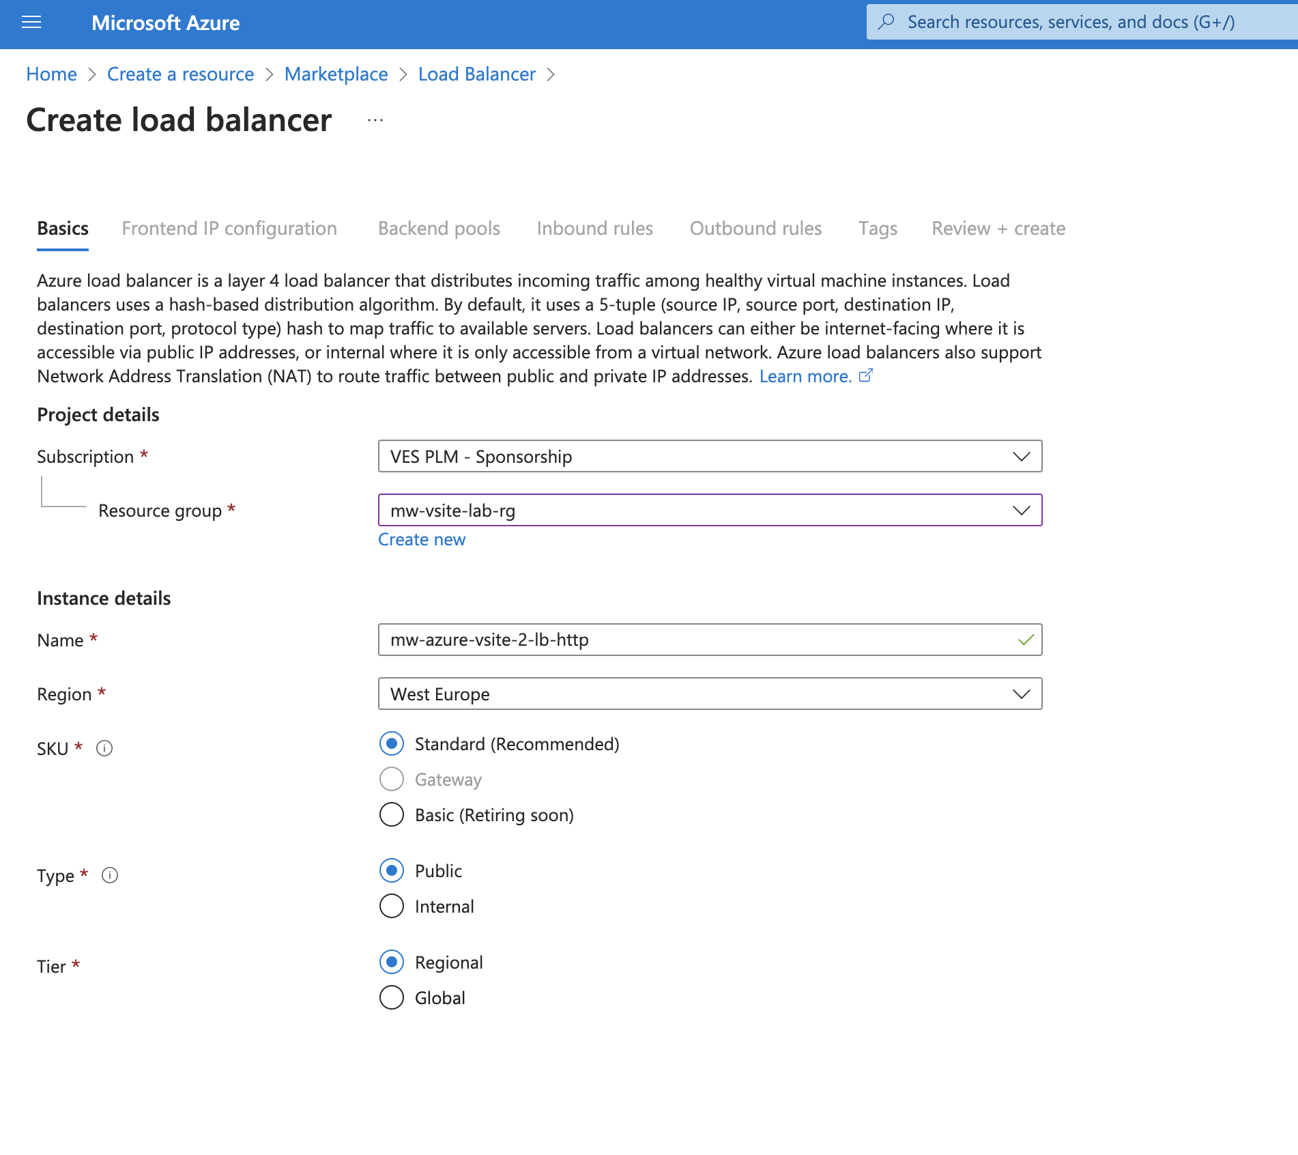Select the Basic (Retiring soon) SKU
The image size is (1298, 1155).
(392, 814)
